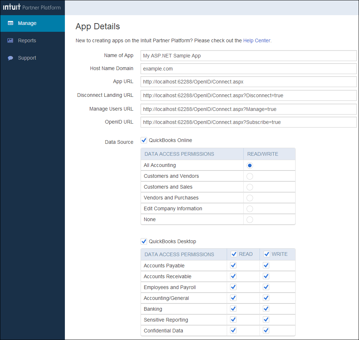Select the Edit Company Information radio button
The width and height of the screenshot is (359, 340).
tap(249, 209)
